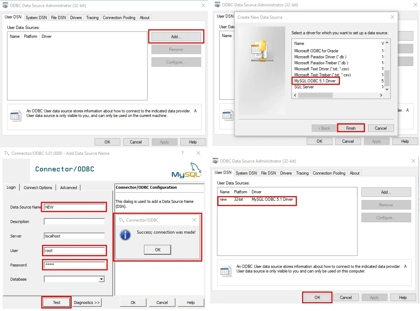Click driver list scroll-up arrow
The image size is (420, 311).
pos(387,43)
